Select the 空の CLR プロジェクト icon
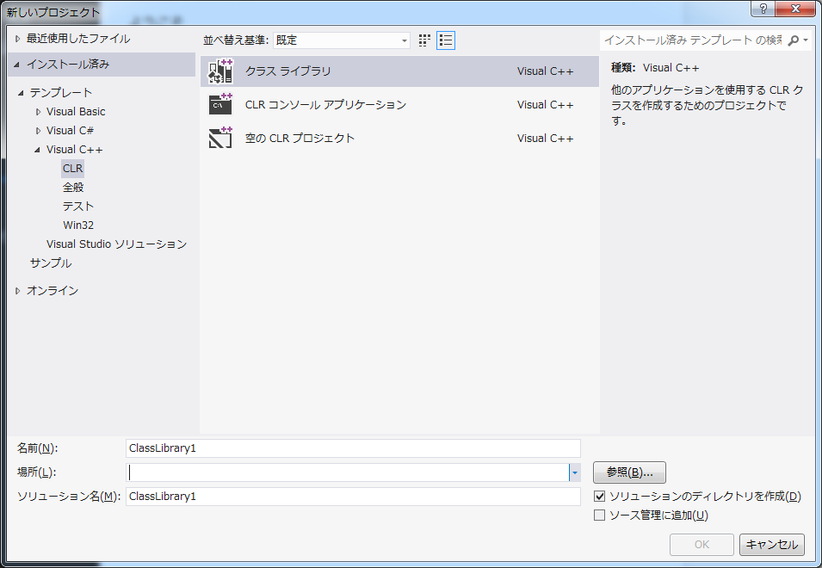The height and width of the screenshot is (568, 822). pos(221,139)
